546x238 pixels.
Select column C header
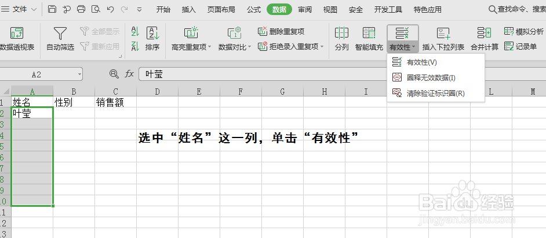115,91
